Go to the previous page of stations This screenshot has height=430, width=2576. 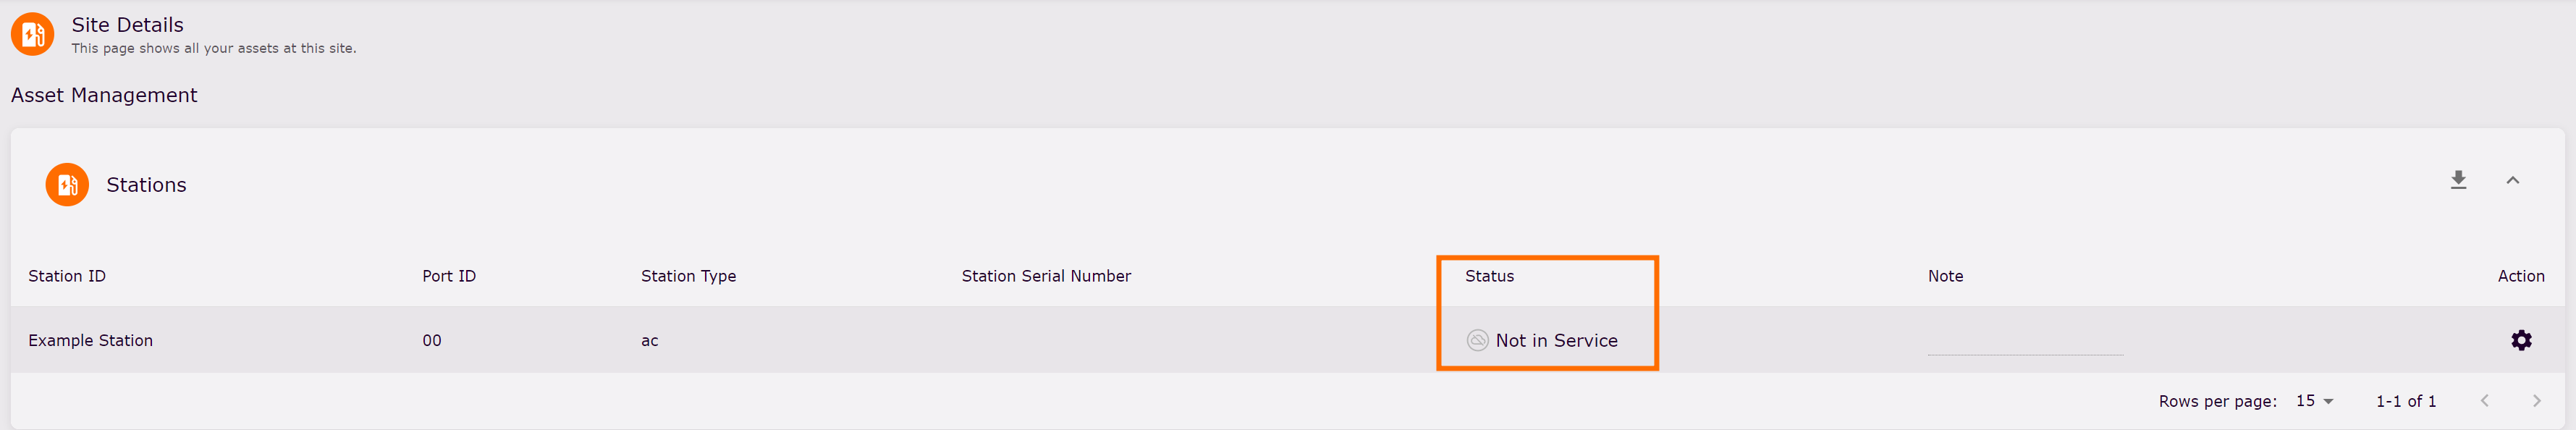click(2484, 400)
